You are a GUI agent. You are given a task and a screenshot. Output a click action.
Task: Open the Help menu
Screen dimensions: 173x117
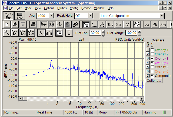(x=111, y=8)
